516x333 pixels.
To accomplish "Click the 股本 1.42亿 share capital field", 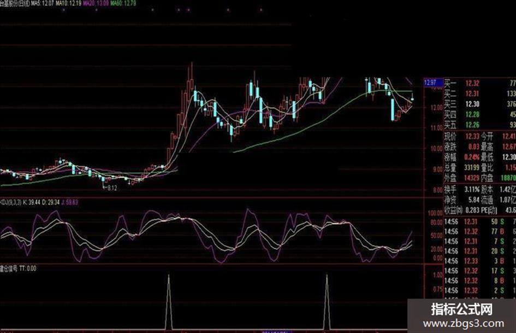I will pyautogui.click(x=498, y=190).
